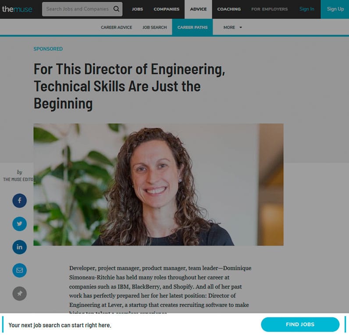Go to The Muse home logo
The height and width of the screenshot is (335, 349).
17,9
